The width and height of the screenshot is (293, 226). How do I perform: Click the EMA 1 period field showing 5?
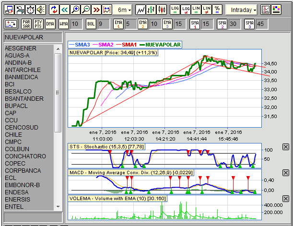click(131, 24)
